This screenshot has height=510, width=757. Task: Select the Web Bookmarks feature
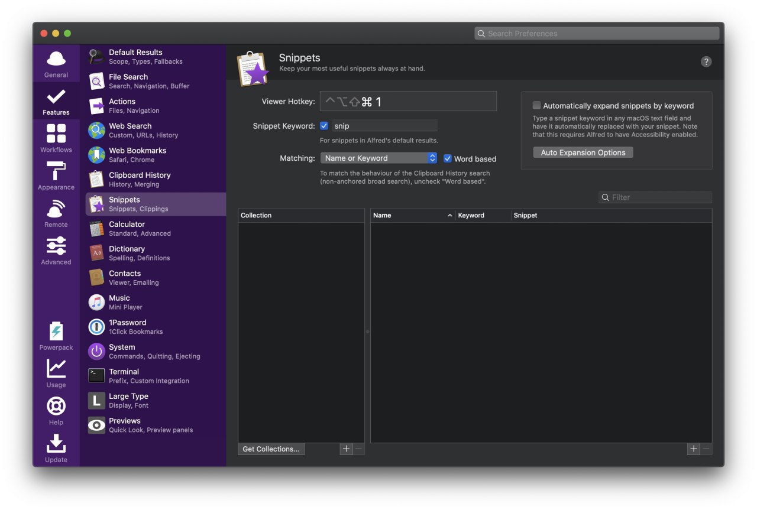click(x=156, y=155)
